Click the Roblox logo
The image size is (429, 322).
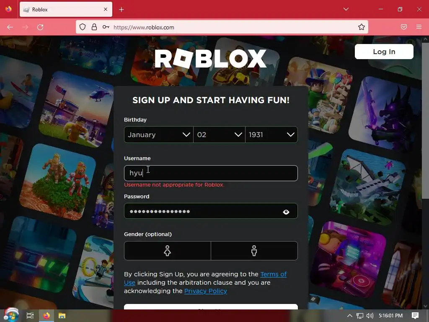(210, 58)
